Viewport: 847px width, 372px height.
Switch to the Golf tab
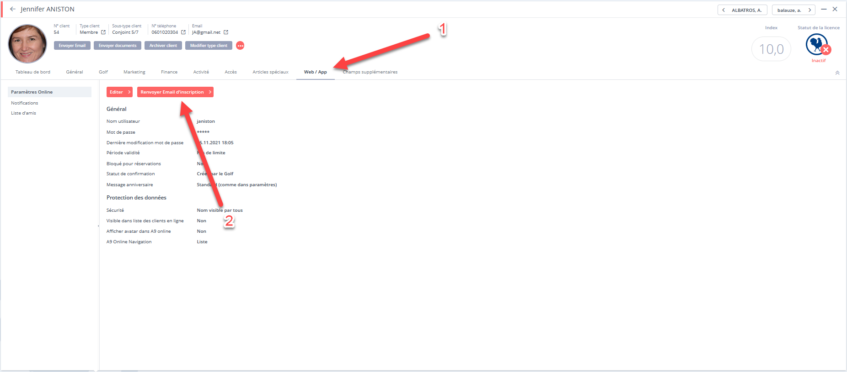pyautogui.click(x=103, y=72)
